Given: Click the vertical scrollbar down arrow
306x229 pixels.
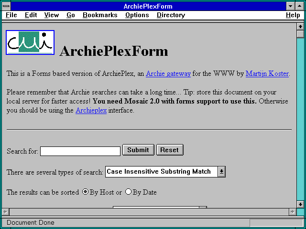Looking at the screenshot, I should [x=300, y=204].
